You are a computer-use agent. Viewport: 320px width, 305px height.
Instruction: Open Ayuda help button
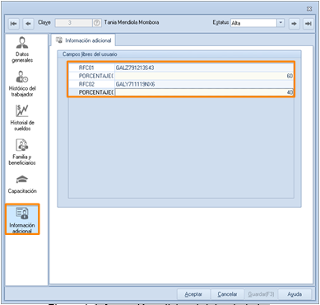[x=294, y=294]
